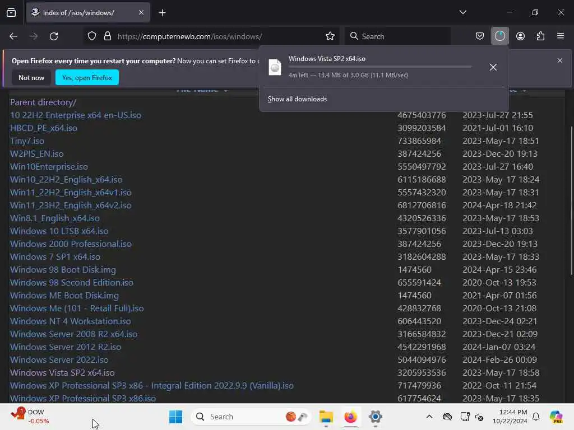Click the Vista download file icon

[275, 67]
